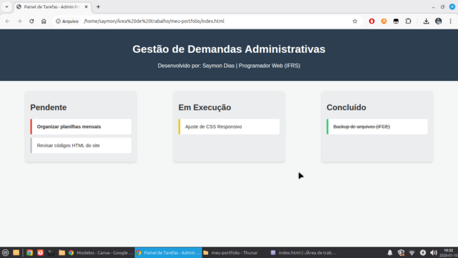Open the browser Downloads icon
Screen dimensions: 458x258
coord(426,21)
